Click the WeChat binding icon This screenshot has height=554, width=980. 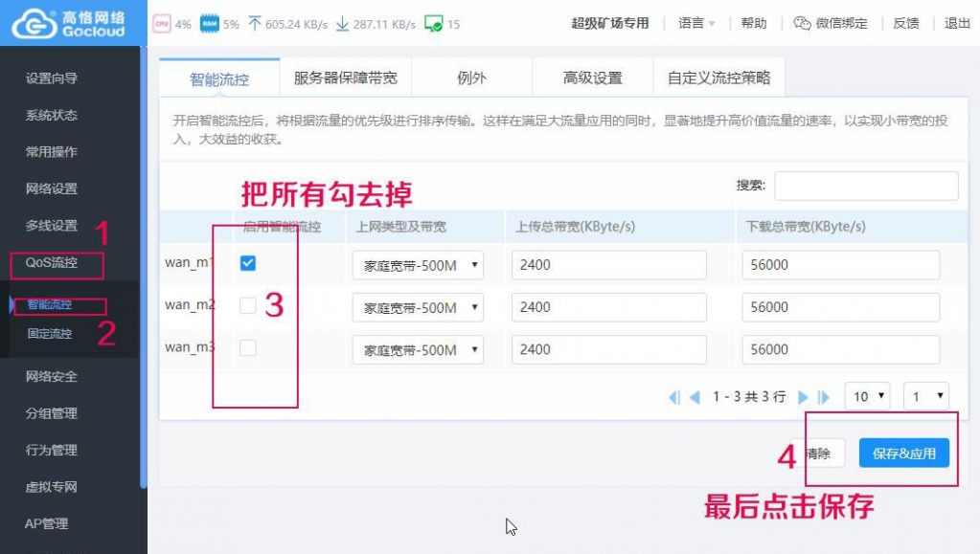802,24
